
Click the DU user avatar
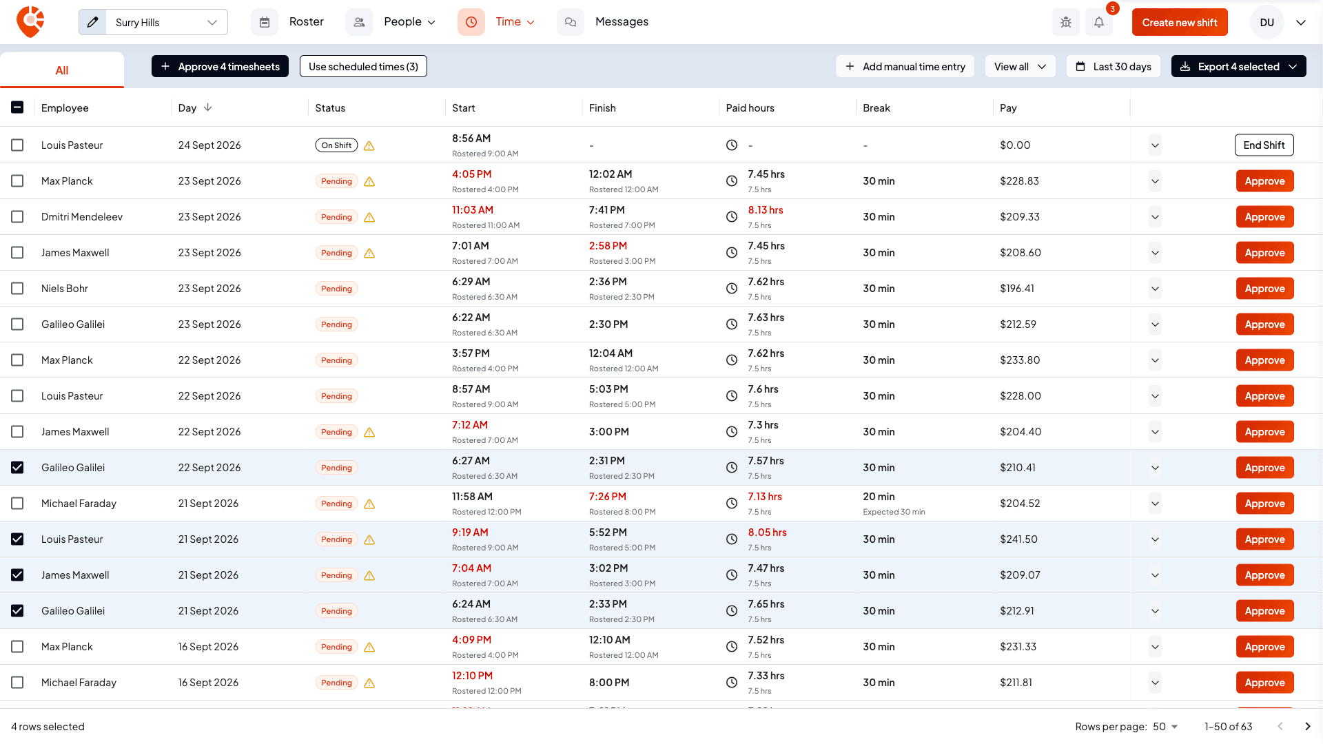tap(1266, 22)
